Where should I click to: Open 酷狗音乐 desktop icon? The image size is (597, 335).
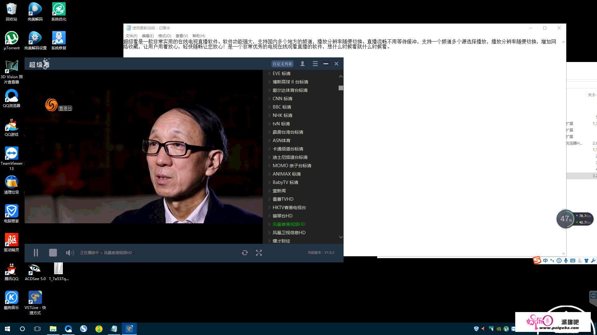(x=12, y=300)
